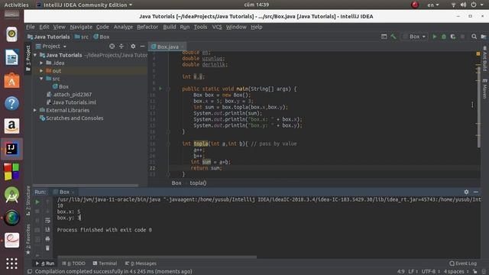Click the locate target icon in Project panel
The image size is (489, 275).
tap(112, 46)
